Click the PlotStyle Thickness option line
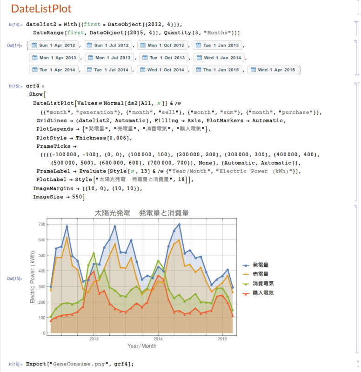361x372 pixels. pyautogui.click(x=84, y=138)
